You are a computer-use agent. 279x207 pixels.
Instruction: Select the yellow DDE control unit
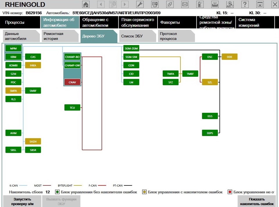tap(230, 57)
